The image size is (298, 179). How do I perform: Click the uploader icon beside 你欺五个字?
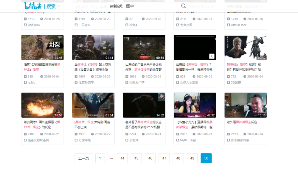coord(127,83)
